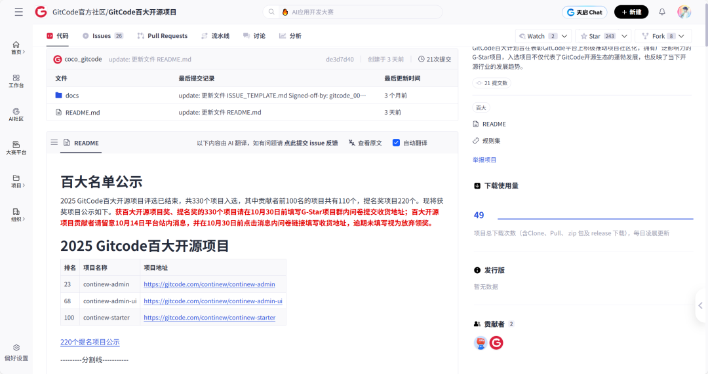The height and width of the screenshot is (374, 708).
Task: Click the 新建 button
Action: (631, 12)
